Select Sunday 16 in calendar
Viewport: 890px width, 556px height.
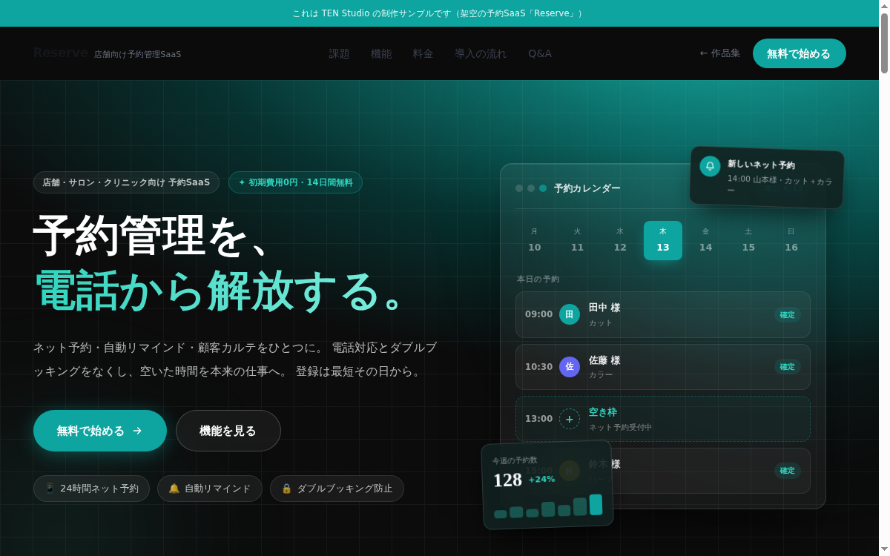[x=791, y=240]
